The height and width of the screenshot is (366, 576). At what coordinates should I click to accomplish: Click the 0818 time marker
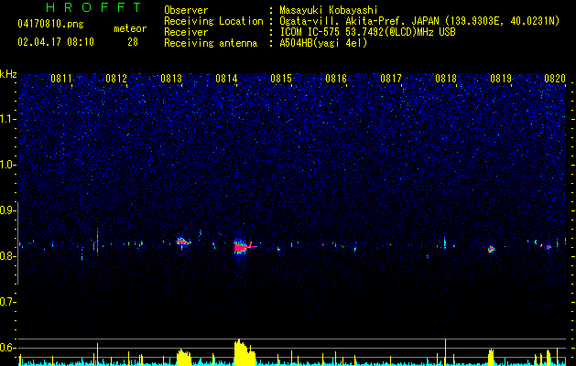(x=446, y=78)
